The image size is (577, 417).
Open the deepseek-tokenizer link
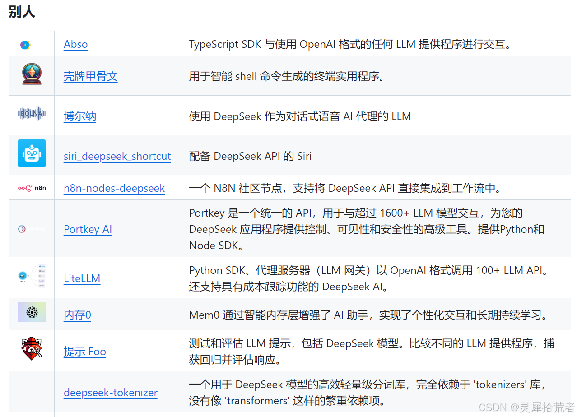click(x=110, y=393)
